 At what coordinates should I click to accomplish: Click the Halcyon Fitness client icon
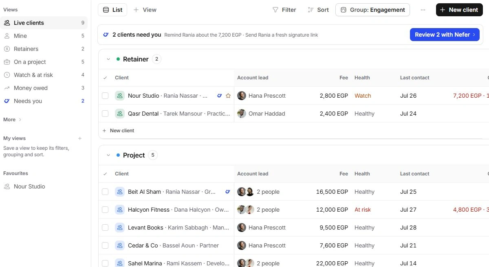click(x=120, y=210)
